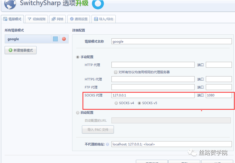Click the green 升级 text in header
The width and height of the screenshot is (235, 163).
(x=82, y=3)
